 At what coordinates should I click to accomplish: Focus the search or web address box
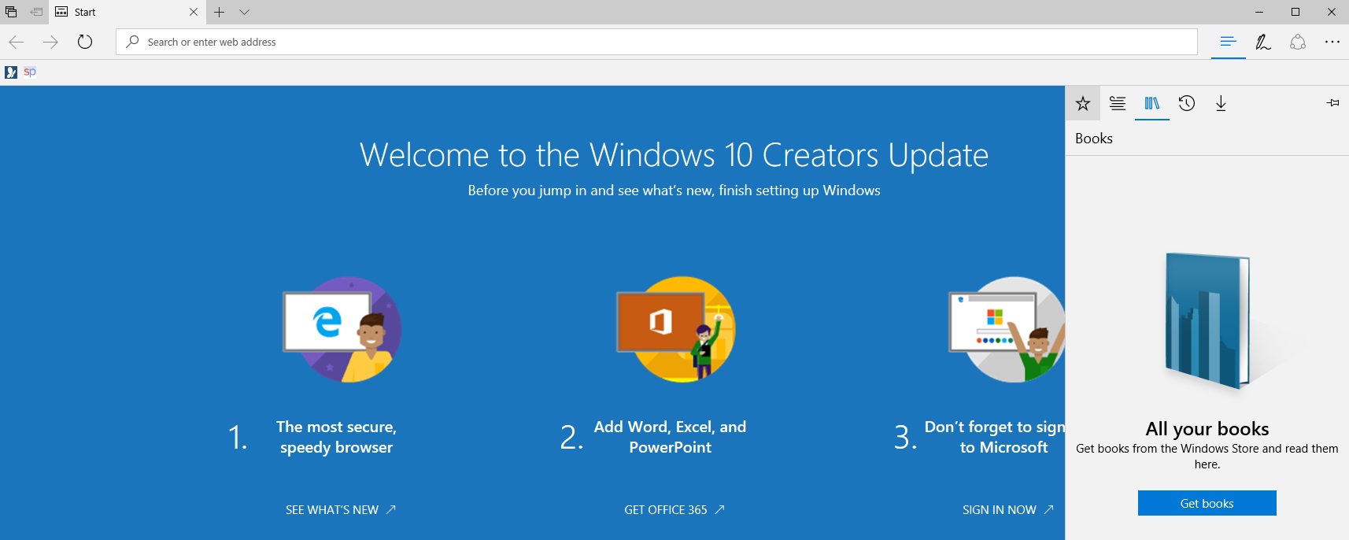click(x=656, y=42)
